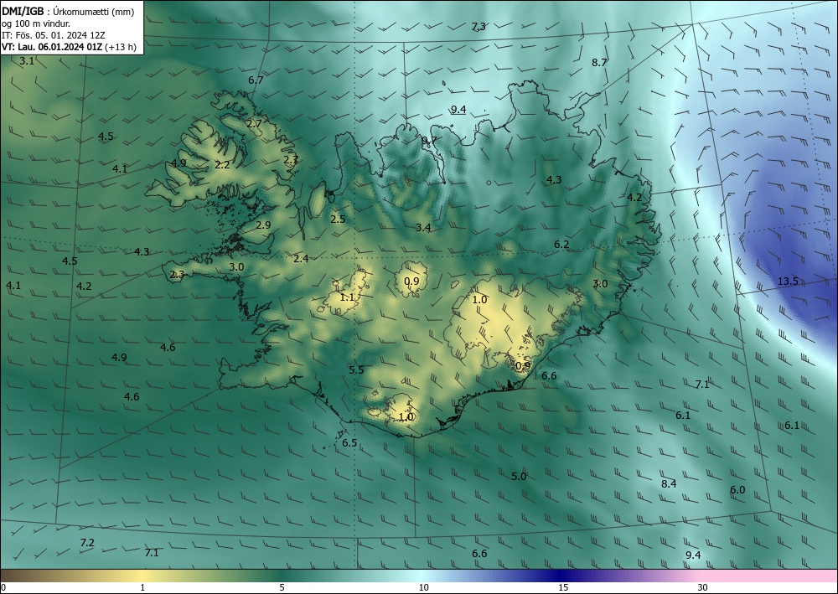
Task: Click the 1 tick on the color scale
Action: tap(142, 588)
